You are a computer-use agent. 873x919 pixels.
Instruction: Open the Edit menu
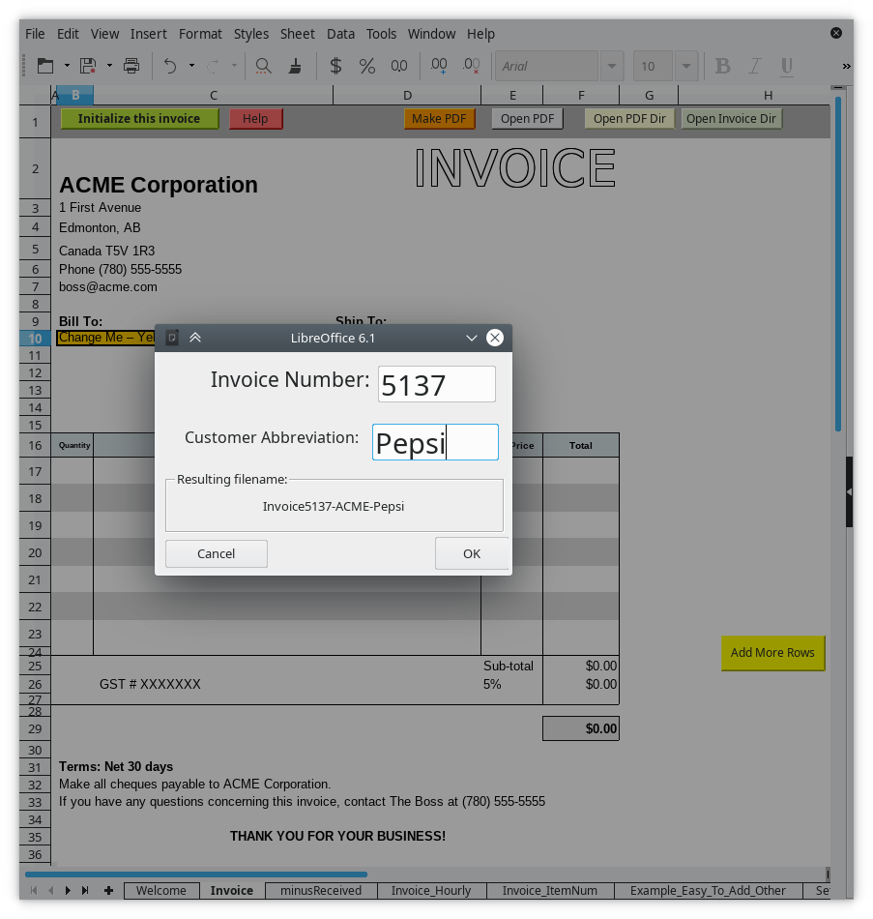click(68, 34)
